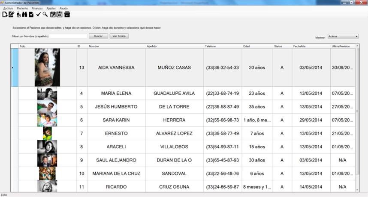Sort by the Apellido column header
368x197 pixels.
(x=174, y=46)
